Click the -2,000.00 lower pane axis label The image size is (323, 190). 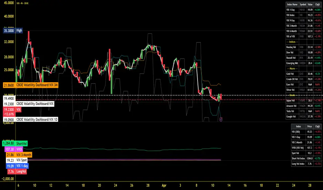click(8, 179)
